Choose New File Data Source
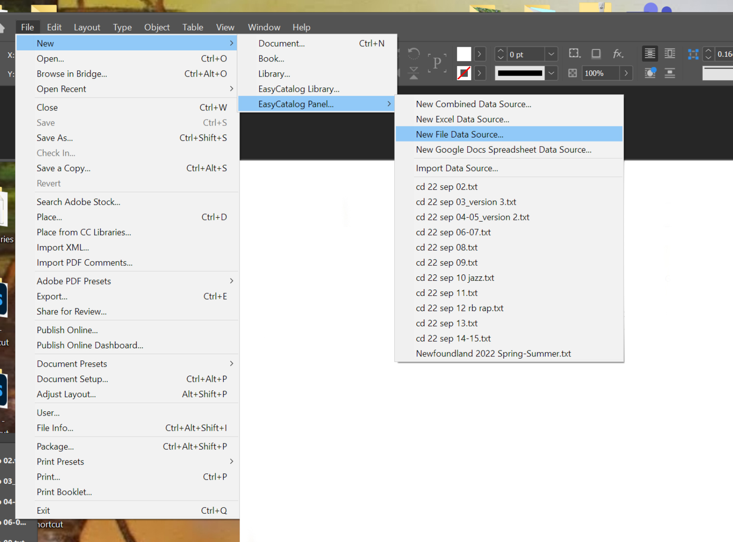The image size is (733, 542). tap(509, 134)
